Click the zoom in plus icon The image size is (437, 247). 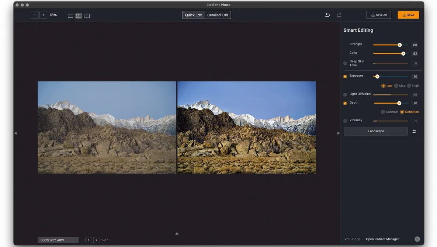click(43, 15)
